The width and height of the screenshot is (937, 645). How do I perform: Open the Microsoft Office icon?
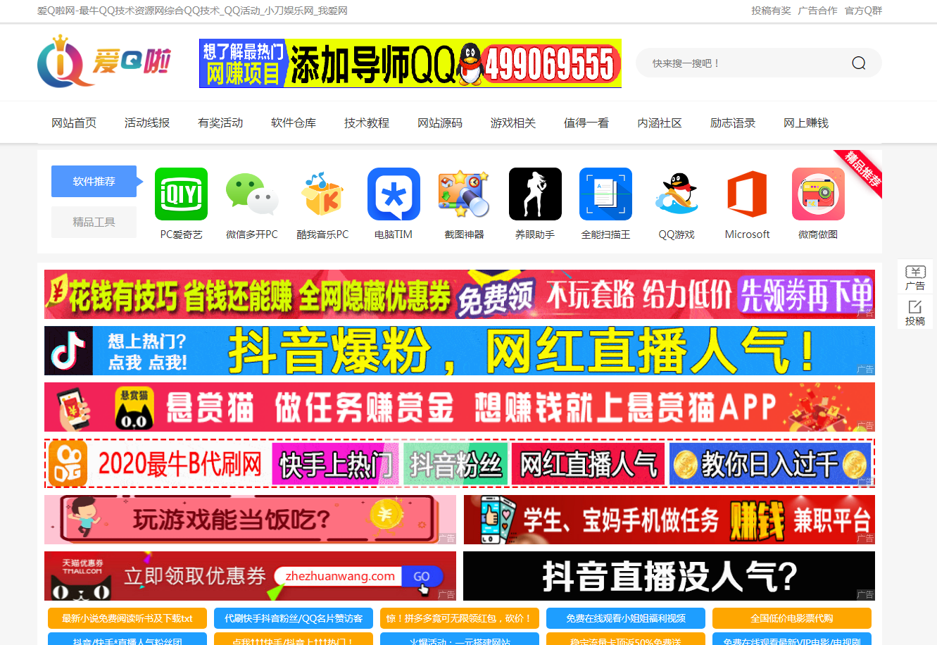point(747,194)
